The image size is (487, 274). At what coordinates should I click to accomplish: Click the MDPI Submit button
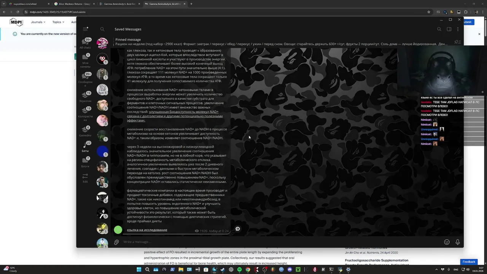[x=468, y=22]
